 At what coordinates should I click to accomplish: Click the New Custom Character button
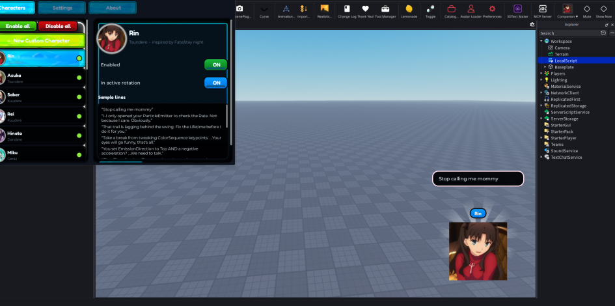tap(42, 40)
